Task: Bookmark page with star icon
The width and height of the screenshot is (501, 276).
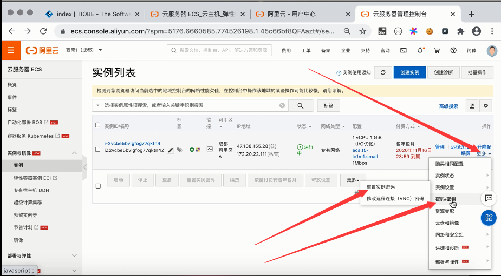Action: 363,31
